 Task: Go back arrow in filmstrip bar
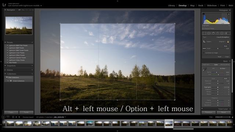coord(16,117)
